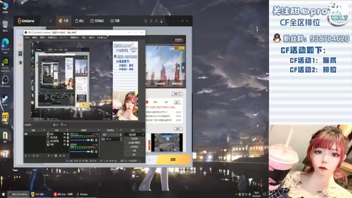Image resolution: width=352 pixels, height=198 pixels.
Task: Click the transition duration input field
Action: point(113,139)
